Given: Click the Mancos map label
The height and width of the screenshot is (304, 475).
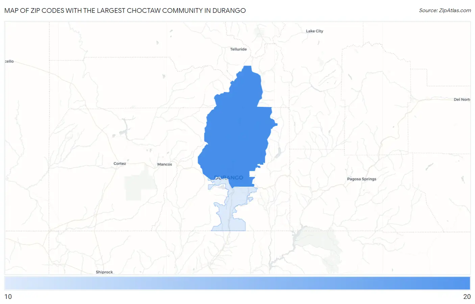Looking at the screenshot, I should pos(165,164).
